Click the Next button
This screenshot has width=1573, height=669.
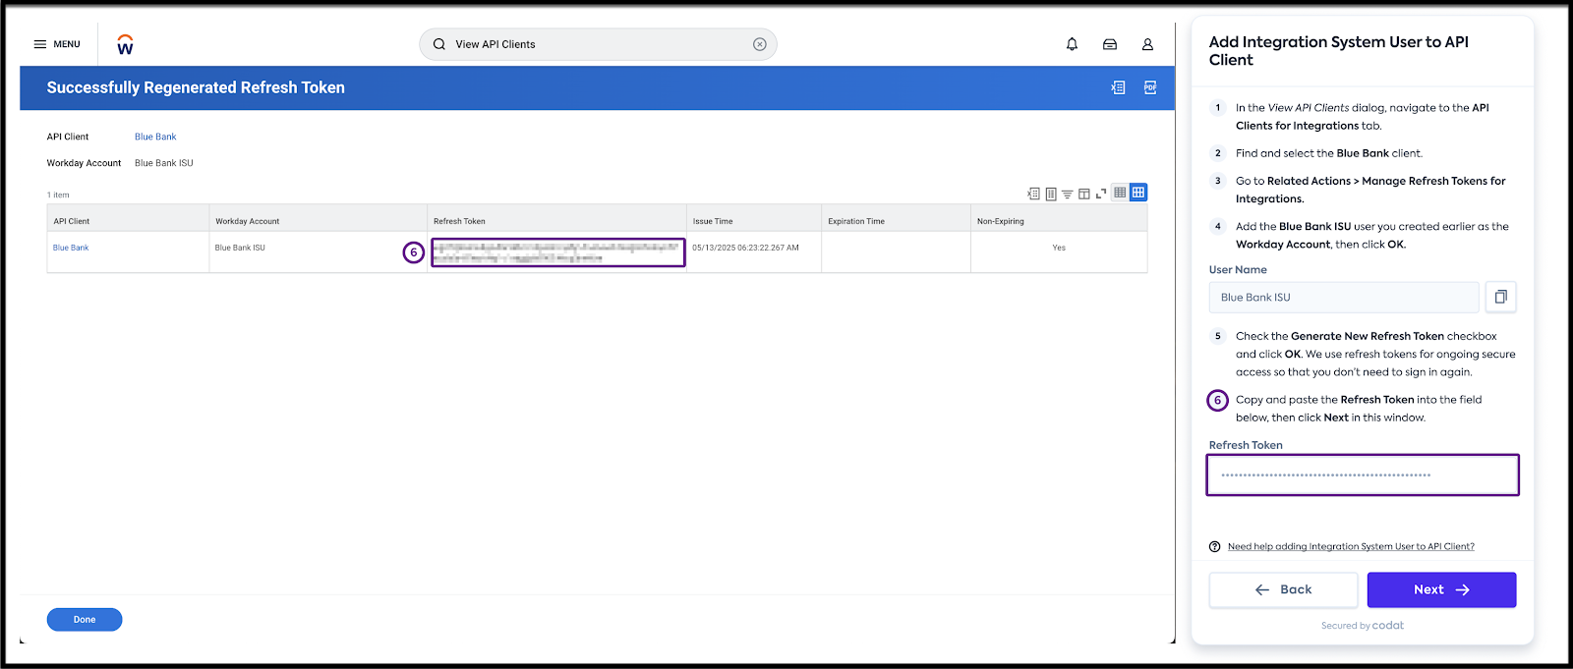[1441, 589]
